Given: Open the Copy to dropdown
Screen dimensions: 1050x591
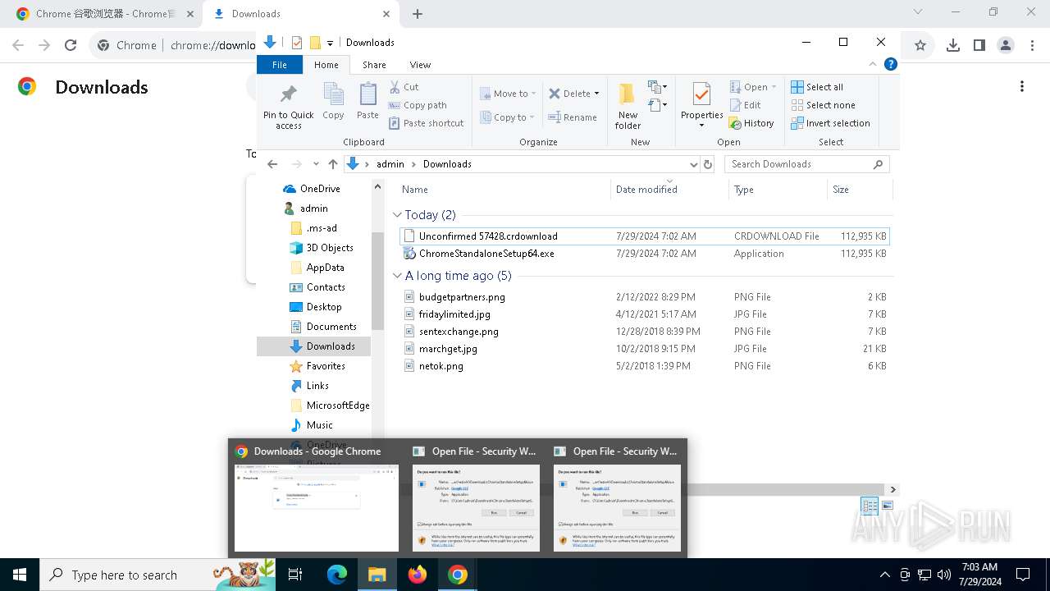Looking at the screenshot, I should click(x=508, y=117).
